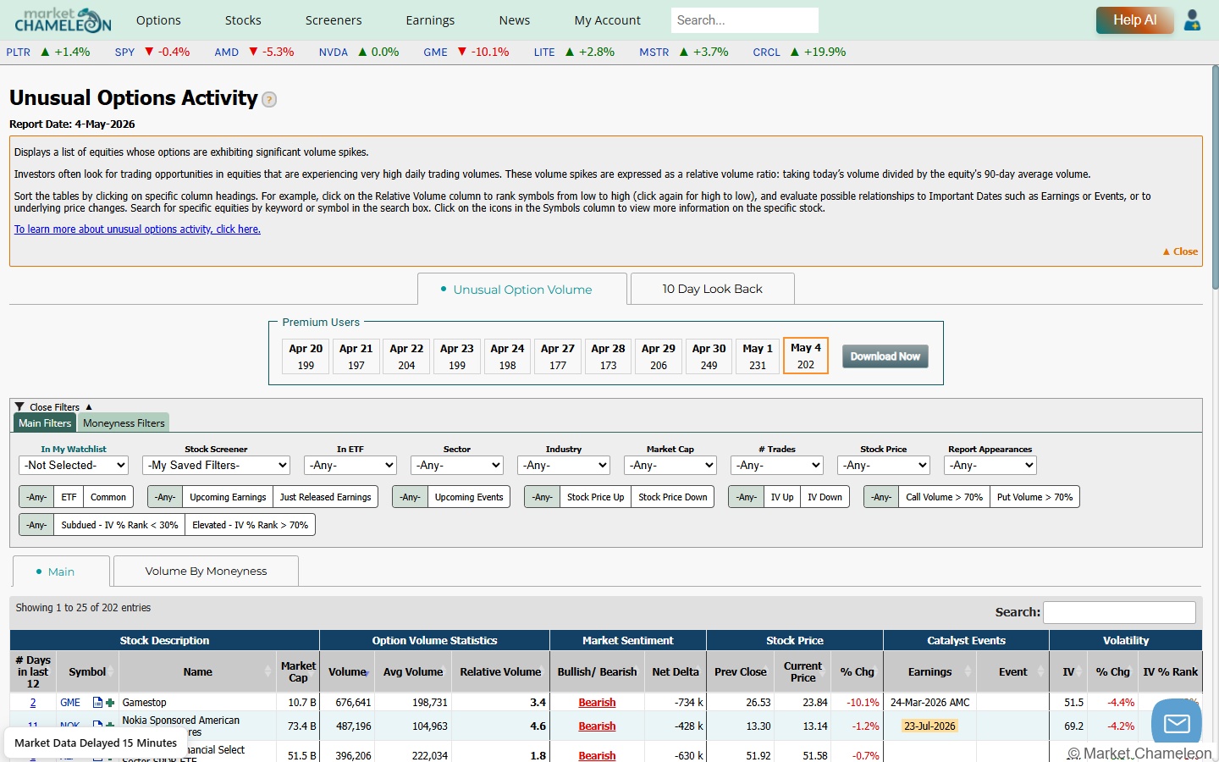Sort the Name column with its arrows
The width and height of the screenshot is (1219, 762).
click(268, 672)
